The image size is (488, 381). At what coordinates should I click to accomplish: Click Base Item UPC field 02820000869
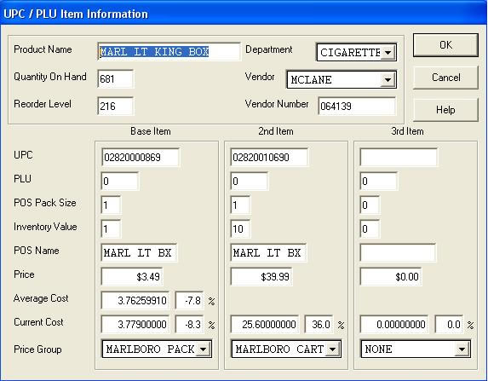pos(141,158)
